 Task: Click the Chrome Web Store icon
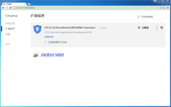click(36, 55)
